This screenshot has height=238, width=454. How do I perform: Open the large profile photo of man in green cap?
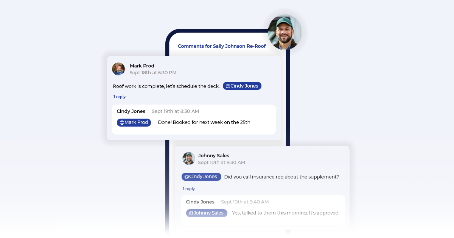pos(285,32)
